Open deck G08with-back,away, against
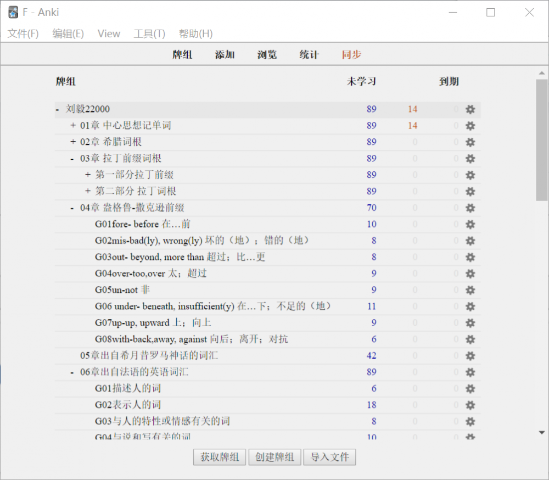 192,339
